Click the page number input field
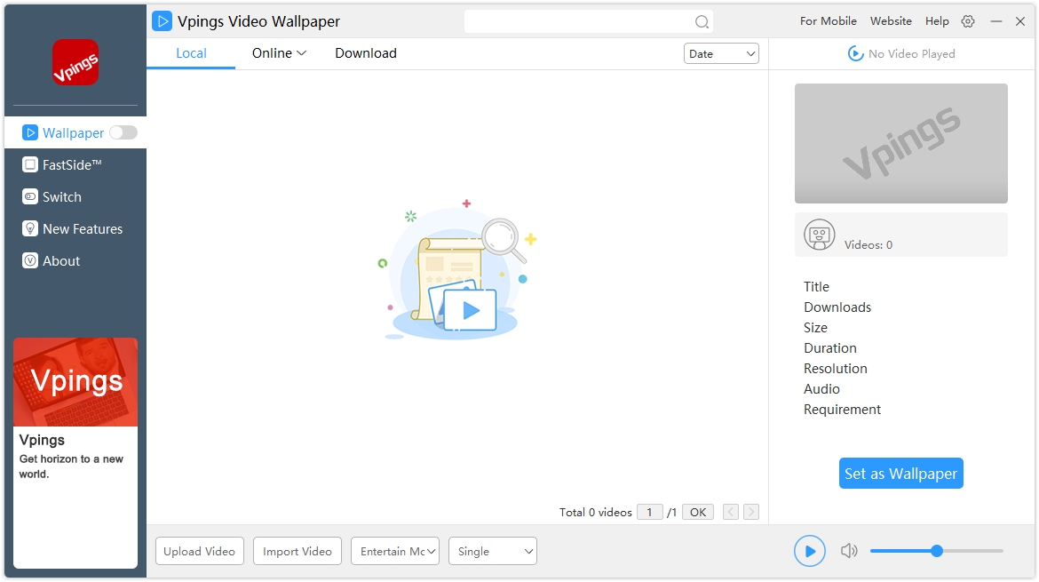The image size is (1039, 582). click(649, 512)
